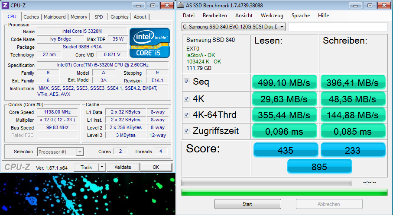Click the 4K-64Thrd write result 144,88 MB/s
Image resolution: width=393 pixels, height=215 pixels.
point(353,115)
